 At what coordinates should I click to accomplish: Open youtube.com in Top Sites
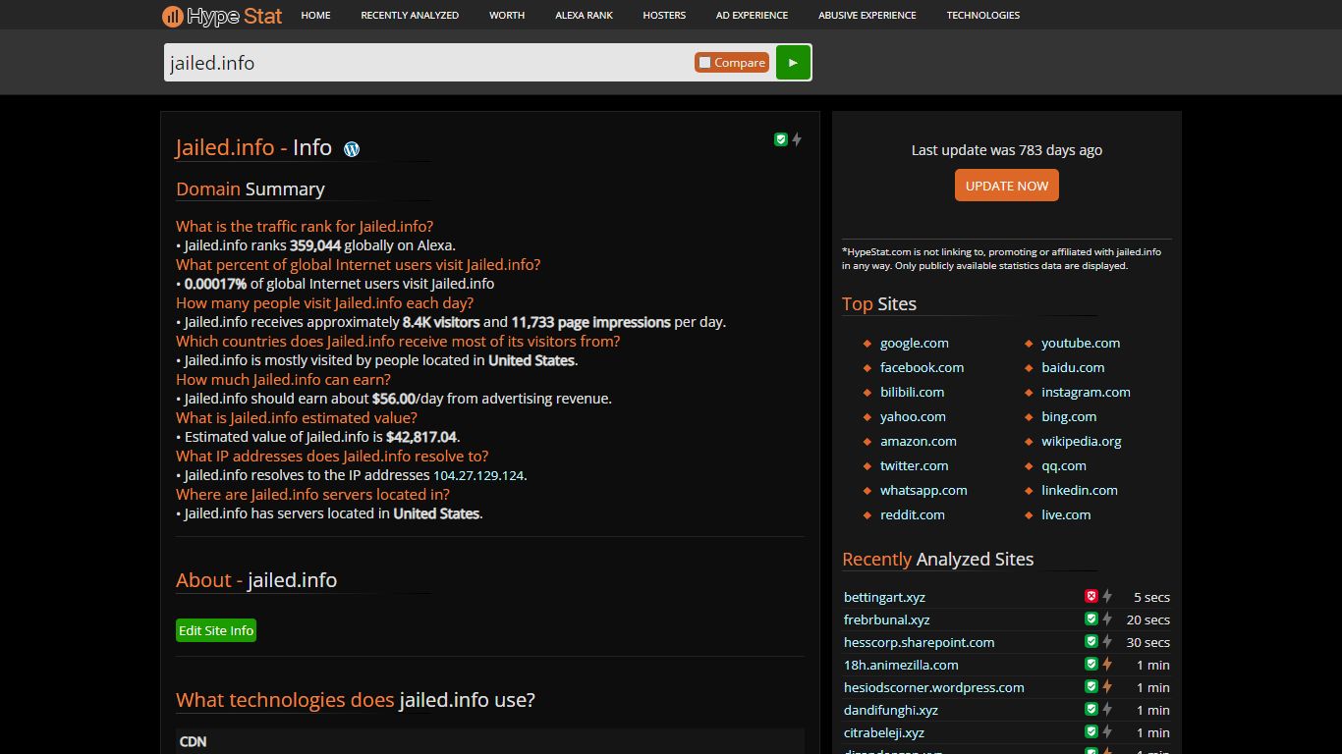pos(1081,343)
